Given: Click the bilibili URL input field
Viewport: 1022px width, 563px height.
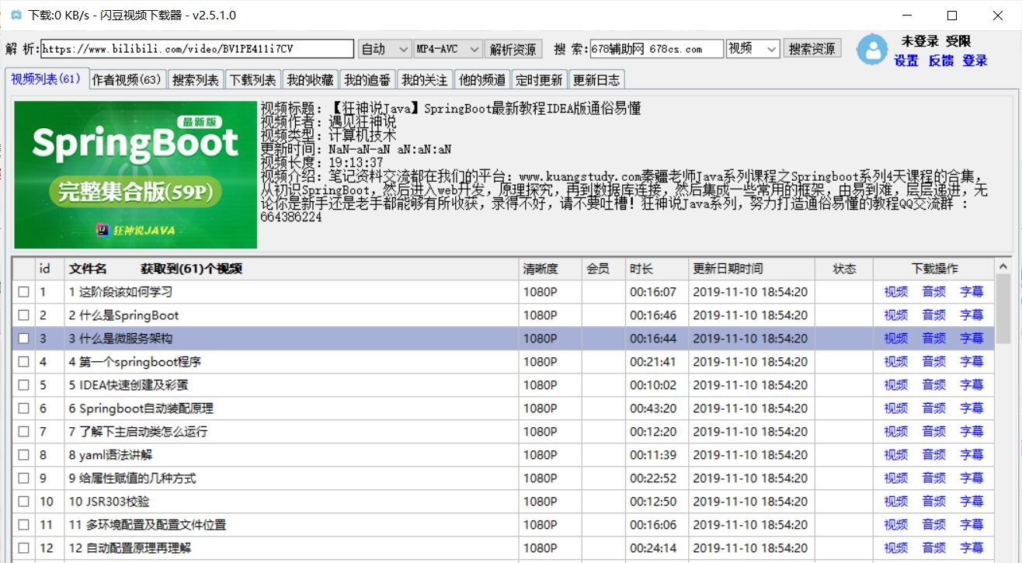Looking at the screenshot, I should (x=197, y=49).
